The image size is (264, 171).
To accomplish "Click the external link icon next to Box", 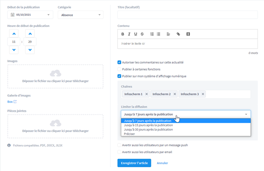I will click(15, 101).
